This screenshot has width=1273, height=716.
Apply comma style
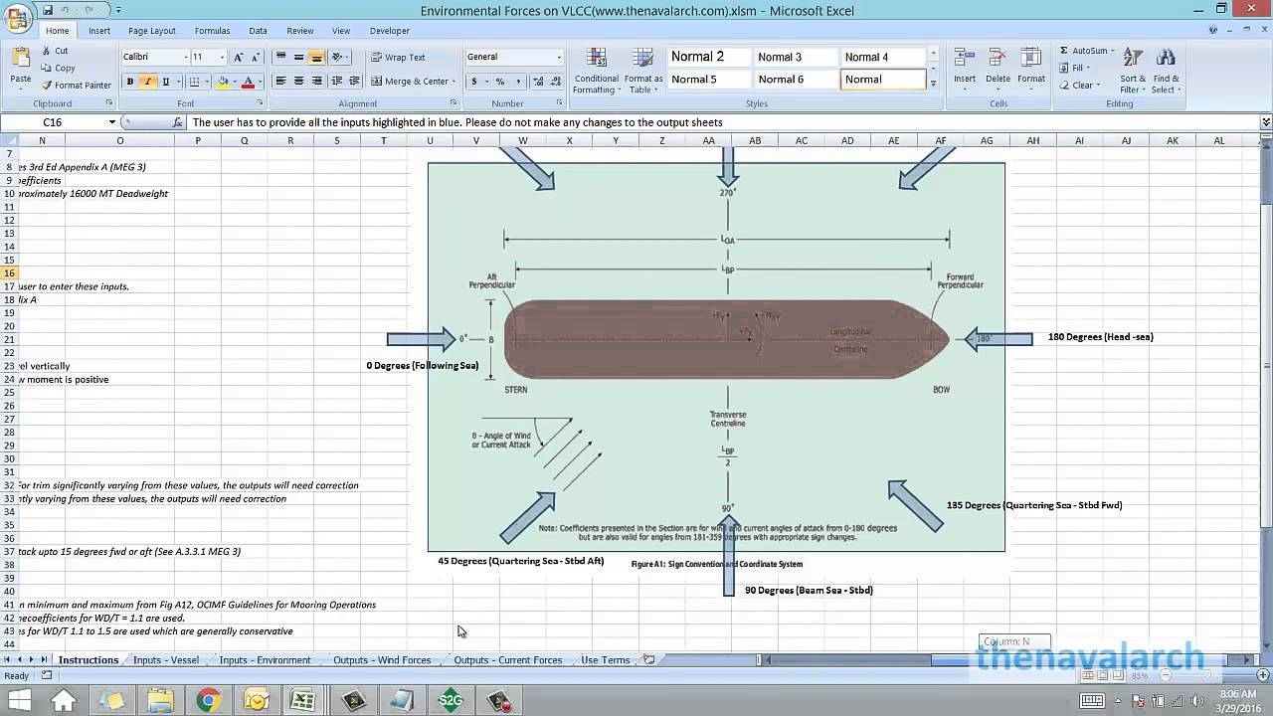516,82
